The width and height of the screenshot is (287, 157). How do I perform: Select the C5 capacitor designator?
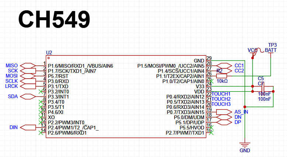pyautogui.click(x=261, y=78)
